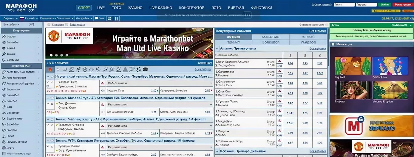Open the LIVE main menu item

(101, 8)
